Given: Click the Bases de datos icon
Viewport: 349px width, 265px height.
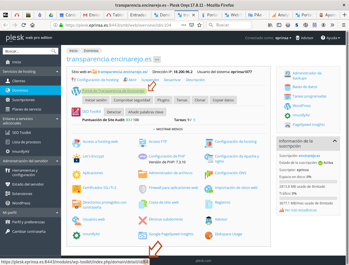Looking at the screenshot, I should click(288, 87).
